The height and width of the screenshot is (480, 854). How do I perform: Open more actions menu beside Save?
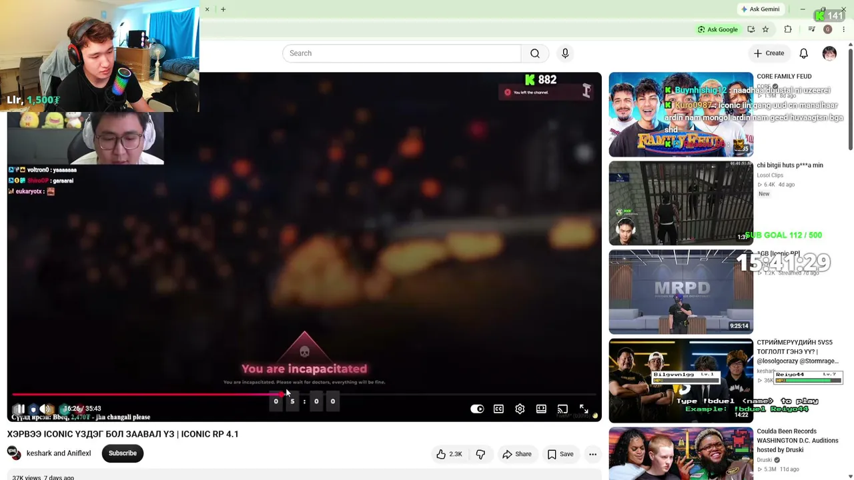pyautogui.click(x=592, y=454)
